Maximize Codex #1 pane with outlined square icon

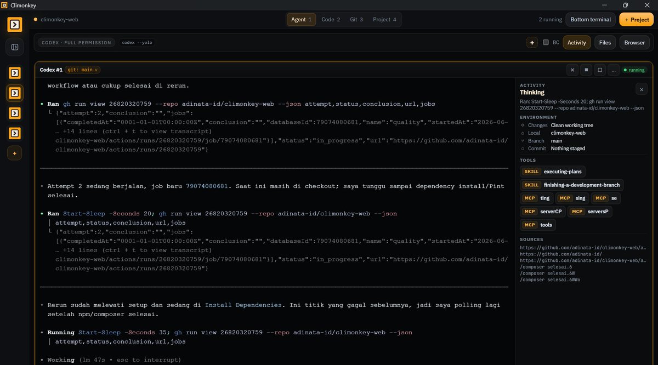pos(600,70)
